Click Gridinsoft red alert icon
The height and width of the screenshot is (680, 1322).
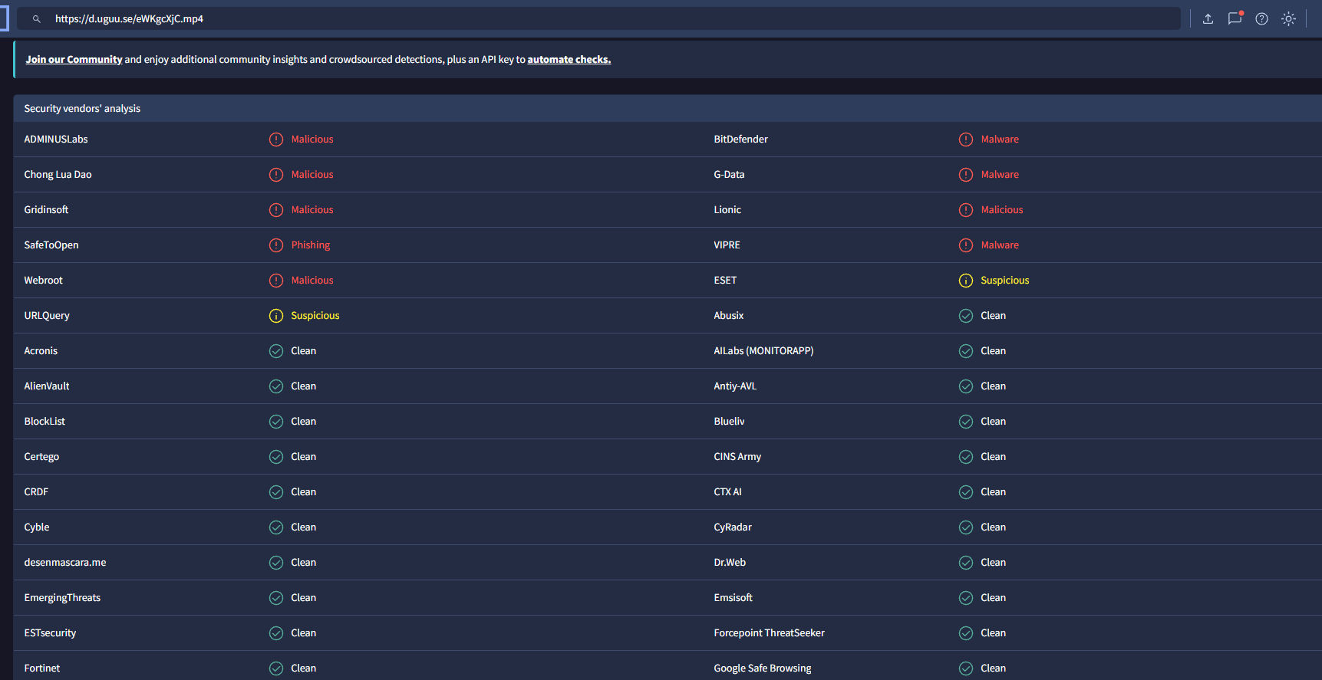pyautogui.click(x=276, y=210)
